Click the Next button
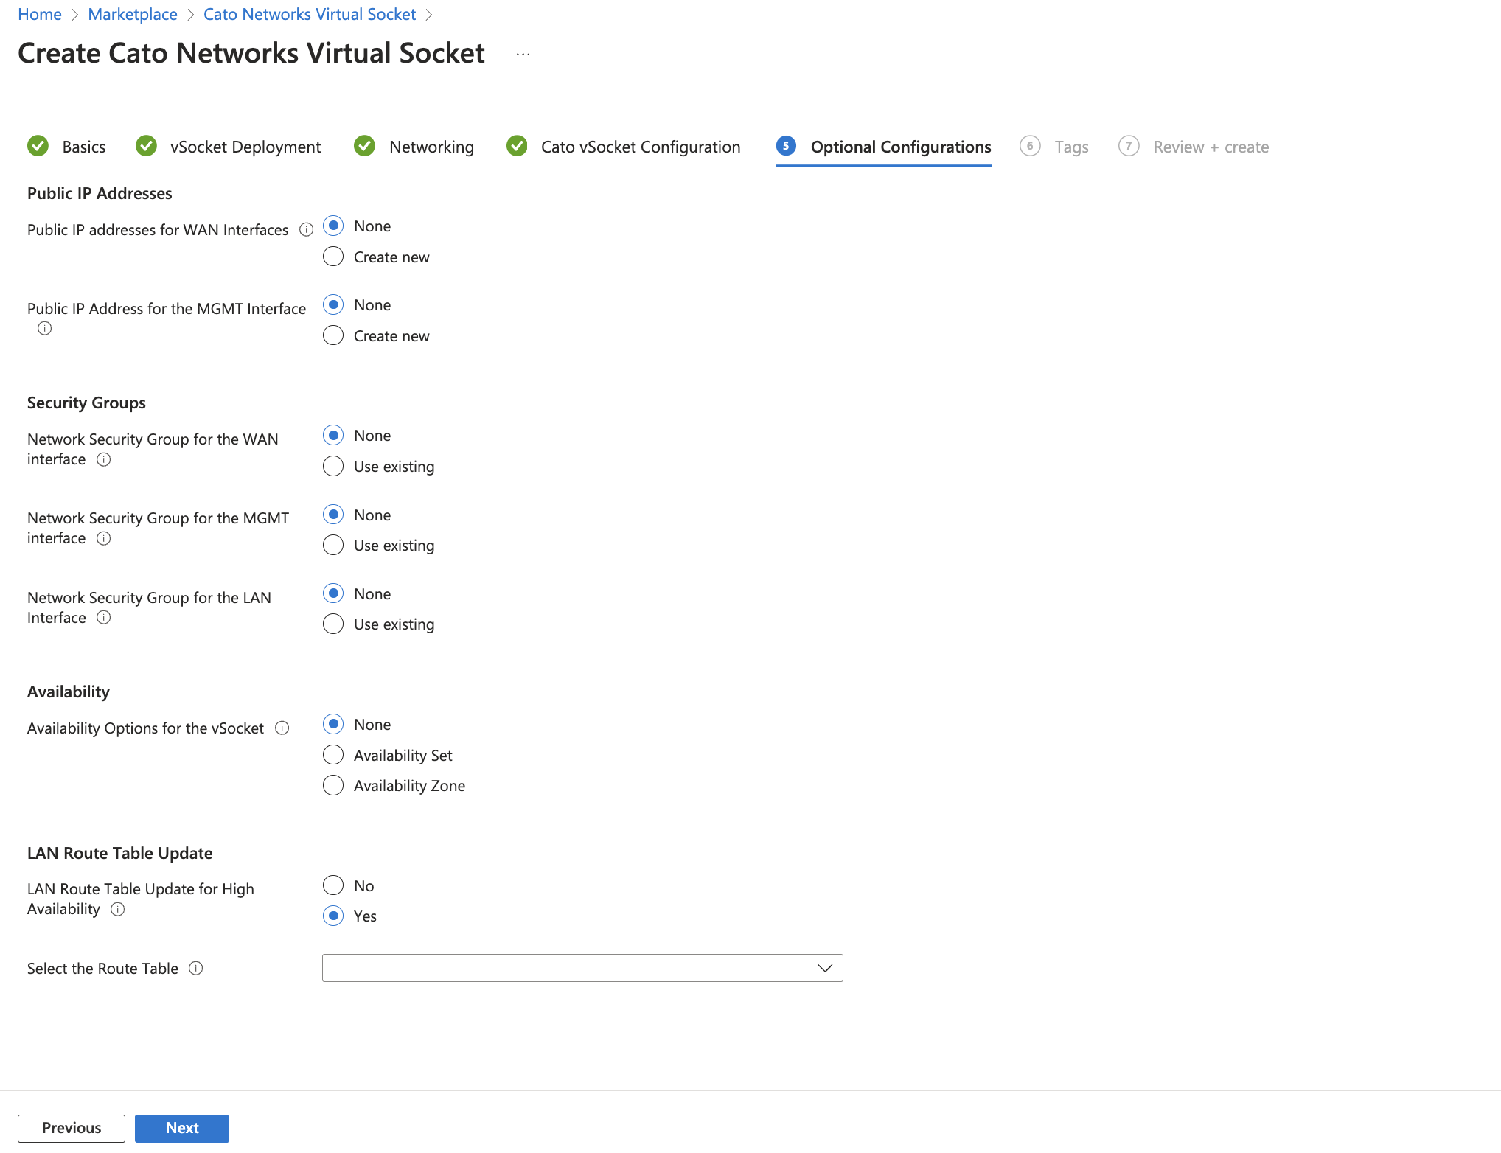The width and height of the screenshot is (1501, 1153). point(181,1128)
